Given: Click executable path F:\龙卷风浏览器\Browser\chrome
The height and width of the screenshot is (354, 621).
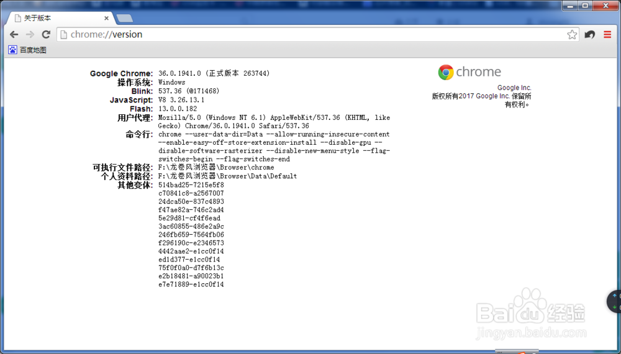Looking at the screenshot, I should [216, 167].
